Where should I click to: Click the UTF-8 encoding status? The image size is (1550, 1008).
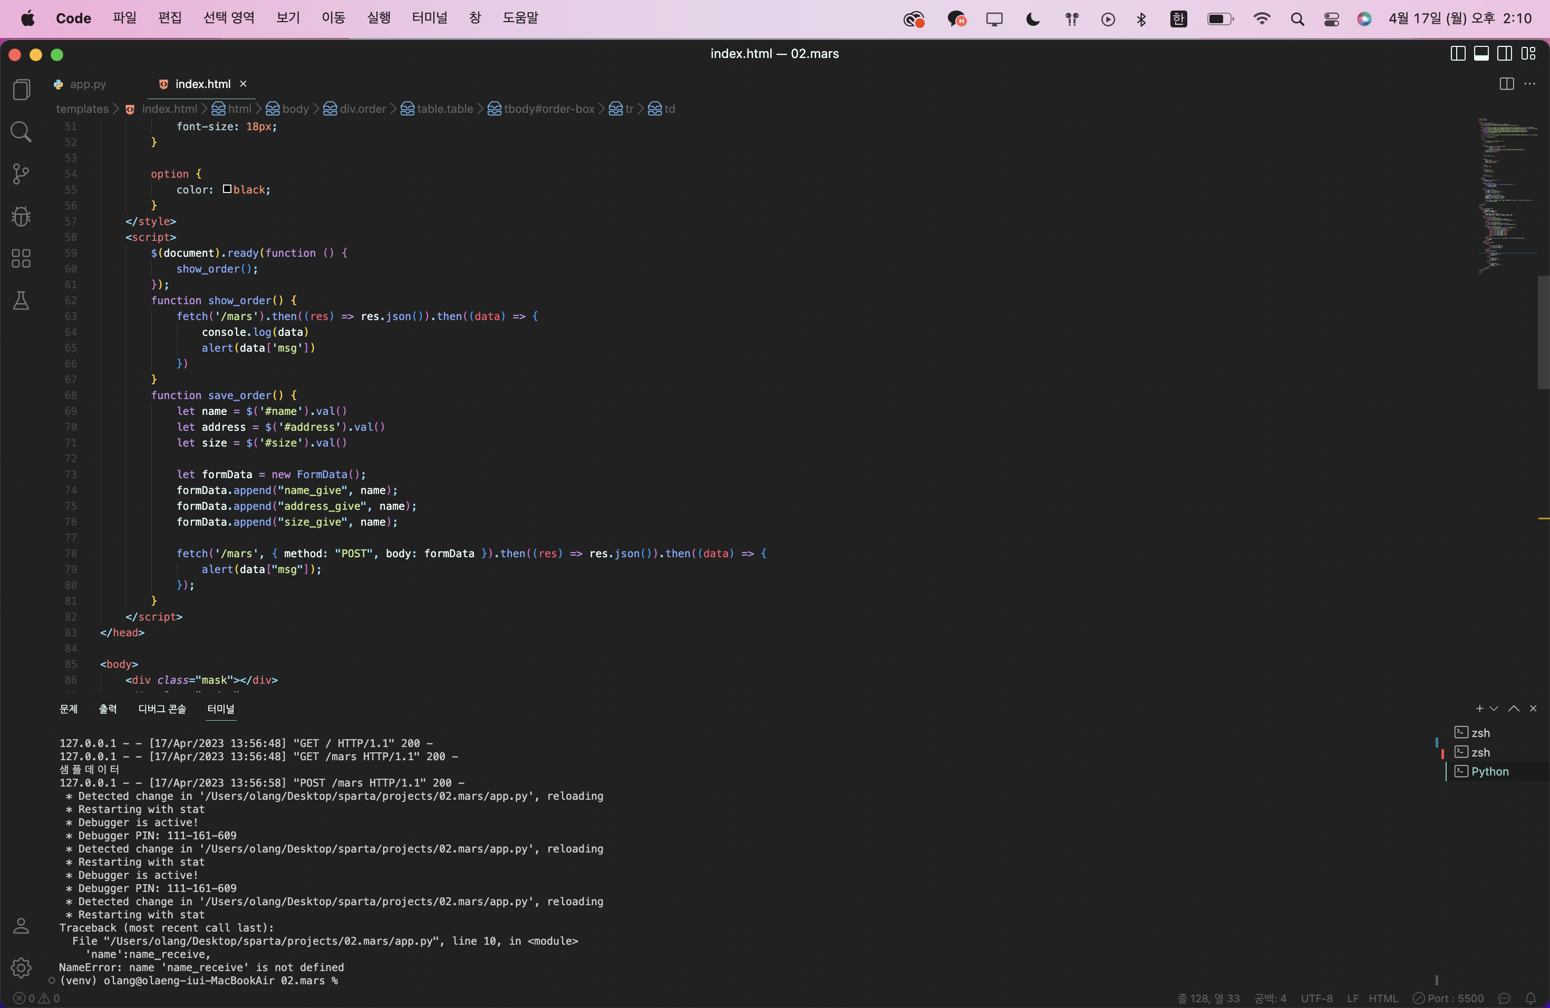(1317, 998)
